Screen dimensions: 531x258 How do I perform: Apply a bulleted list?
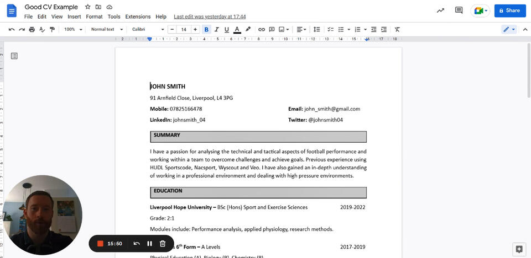tap(341, 29)
